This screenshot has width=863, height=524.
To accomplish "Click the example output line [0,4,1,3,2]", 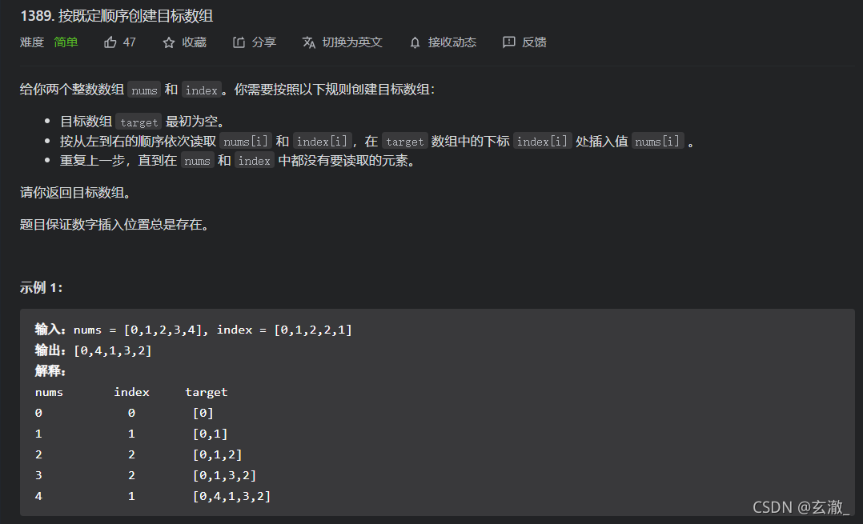I will click(x=93, y=350).
